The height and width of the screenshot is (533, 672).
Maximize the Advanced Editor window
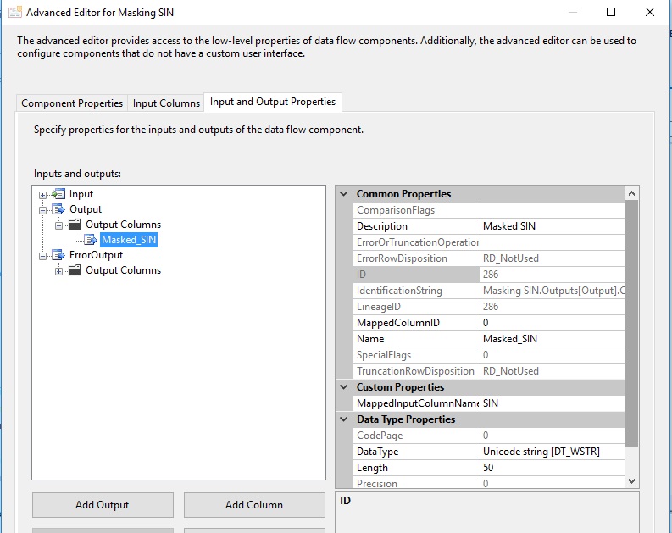(x=611, y=12)
